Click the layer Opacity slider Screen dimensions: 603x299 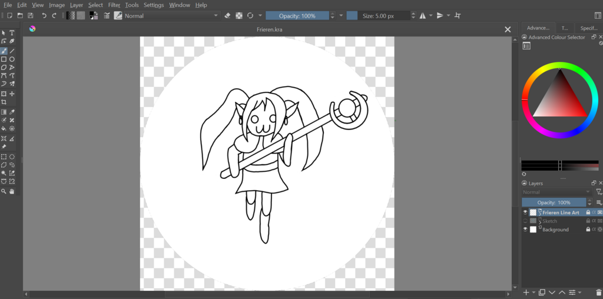coord(554,202)
